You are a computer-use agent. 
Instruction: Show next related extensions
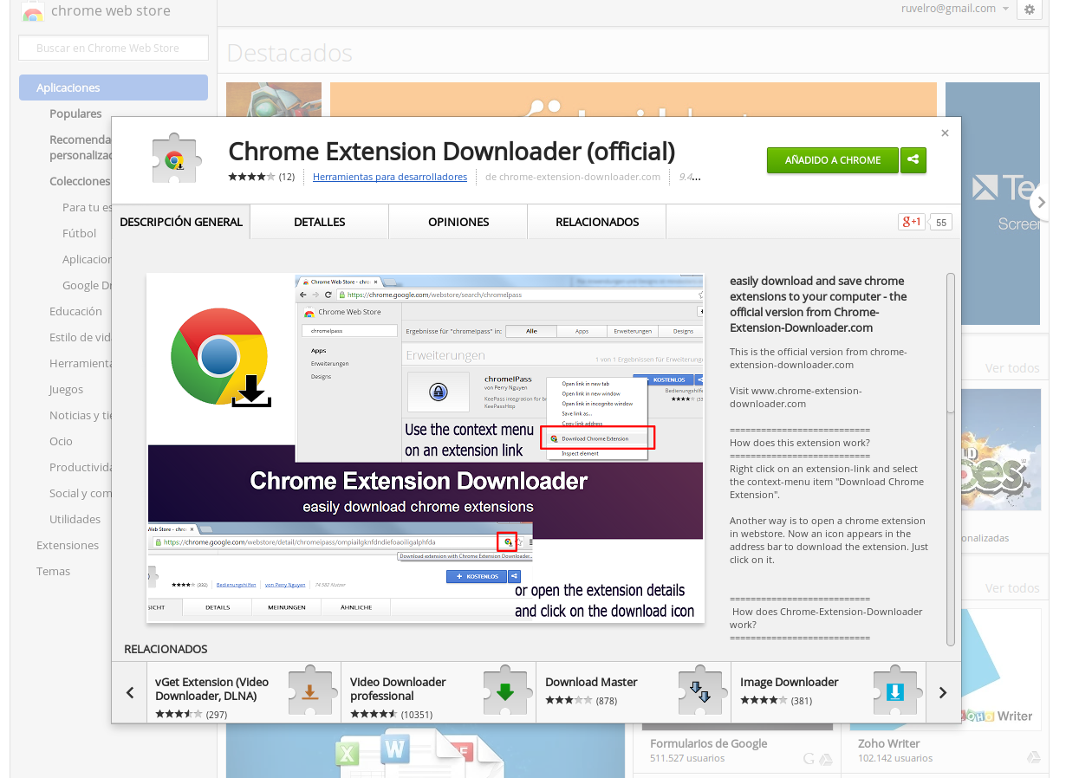pos(943,692)
